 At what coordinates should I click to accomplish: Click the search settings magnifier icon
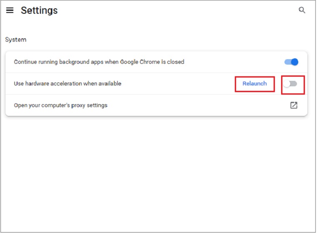[302, 10]
